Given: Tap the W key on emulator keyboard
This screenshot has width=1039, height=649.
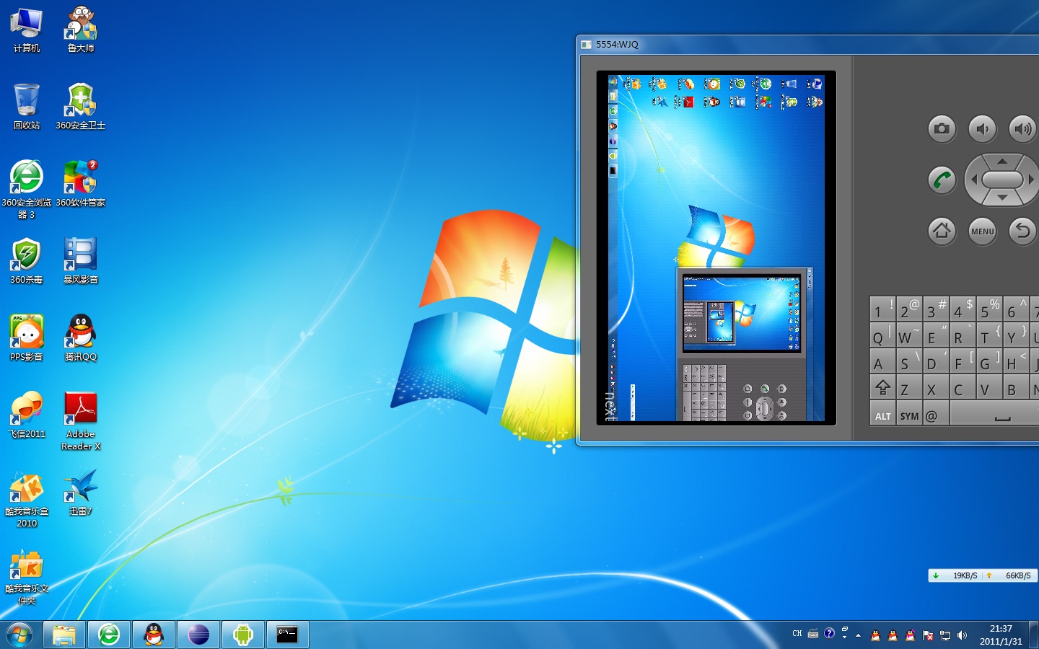Looking at the screenshot, I should 910,335.
